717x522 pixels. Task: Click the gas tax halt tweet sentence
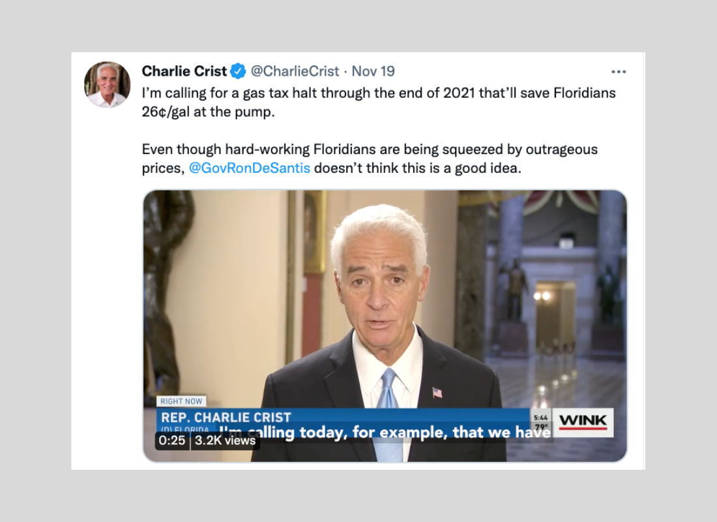pos(379,102)
